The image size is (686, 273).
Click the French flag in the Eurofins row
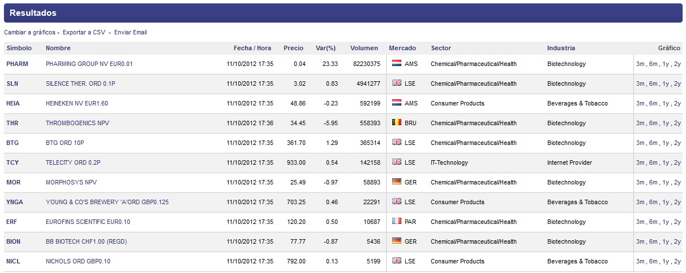pos(396,222)
